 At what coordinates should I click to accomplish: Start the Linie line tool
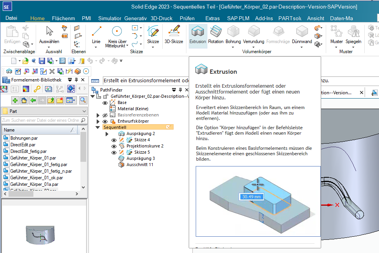pyautogui.click(x=96, y=35)
